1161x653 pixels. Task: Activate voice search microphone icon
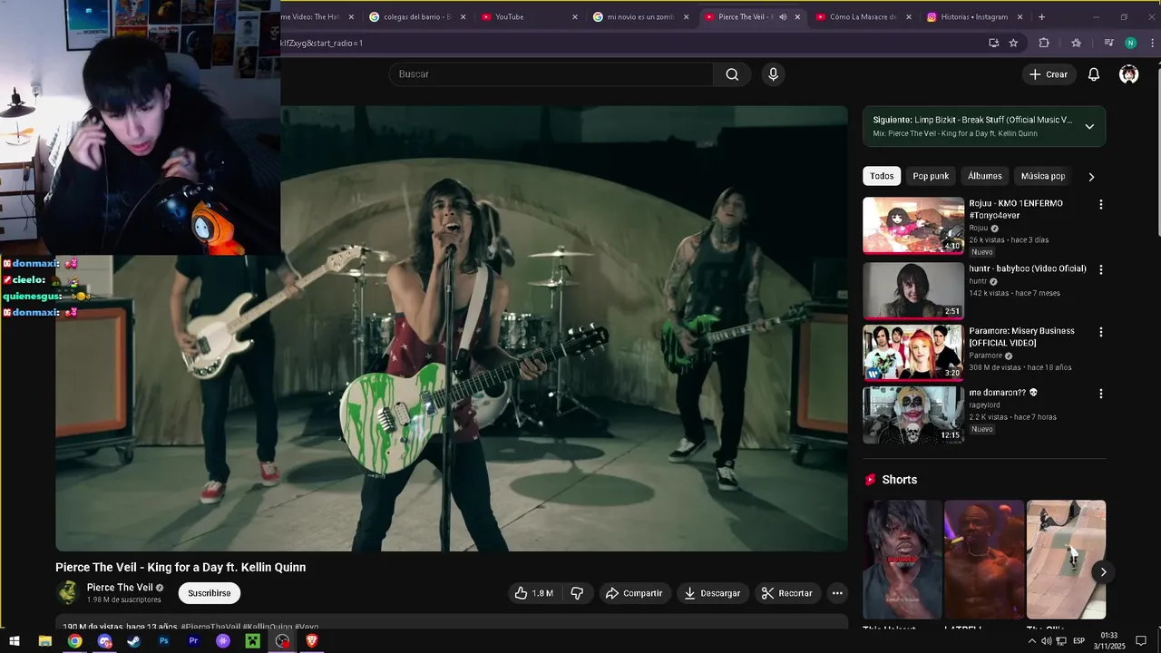(x=773, y=74)
